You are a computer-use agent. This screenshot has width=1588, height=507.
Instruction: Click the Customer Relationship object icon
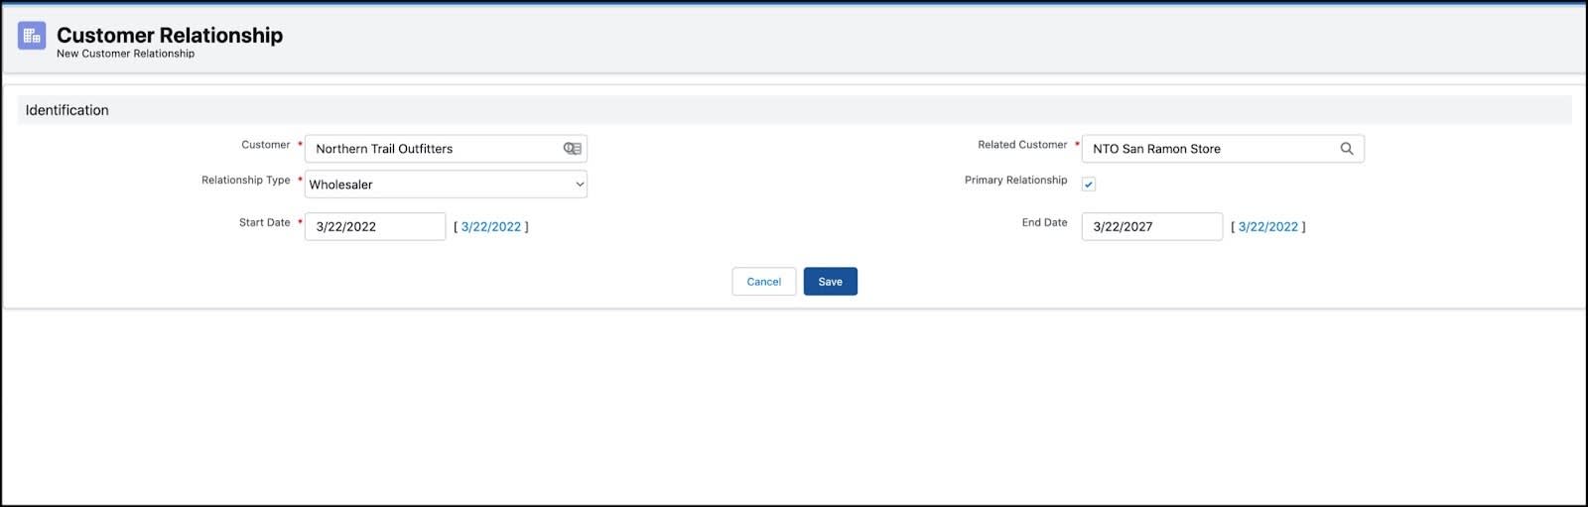pos(32,36)
